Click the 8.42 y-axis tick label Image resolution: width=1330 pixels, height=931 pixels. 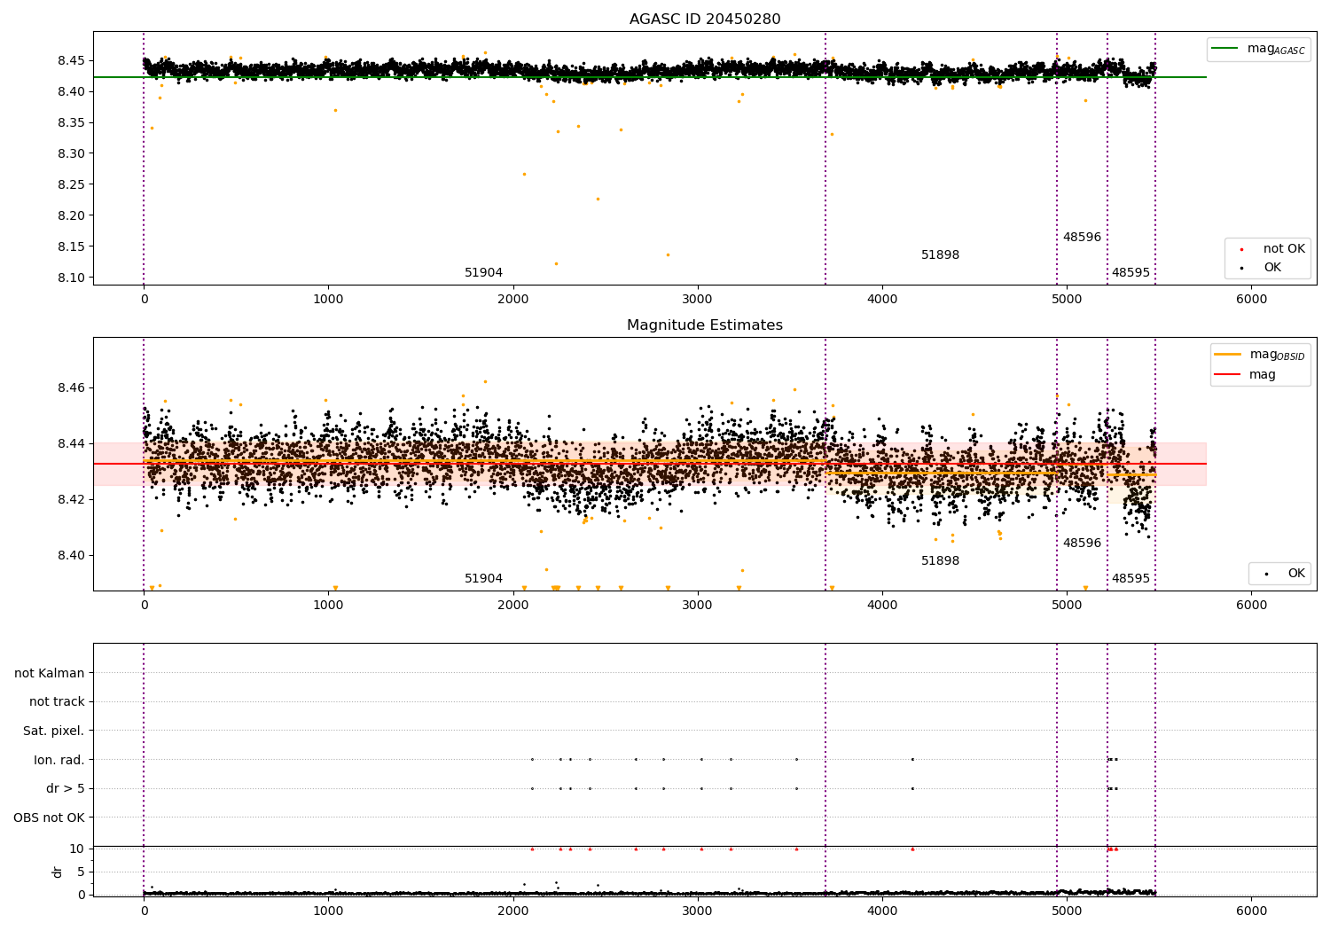[71, 499]
